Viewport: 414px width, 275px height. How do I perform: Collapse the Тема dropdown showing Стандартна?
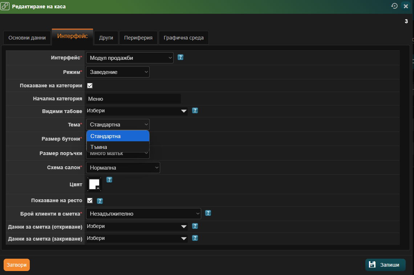(118, 125)
